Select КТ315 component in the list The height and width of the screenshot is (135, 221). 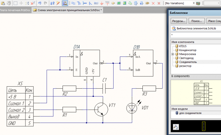click(x=183, y=46)
